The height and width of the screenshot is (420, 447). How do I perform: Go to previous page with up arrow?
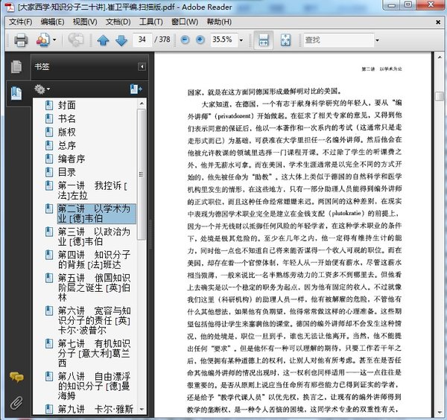click(103, 39)
